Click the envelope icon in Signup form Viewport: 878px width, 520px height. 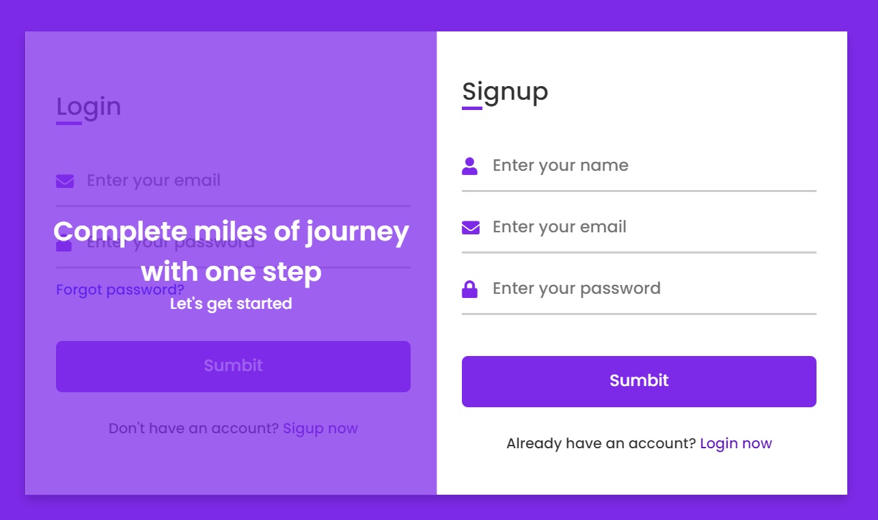click(x=471, y=227)
